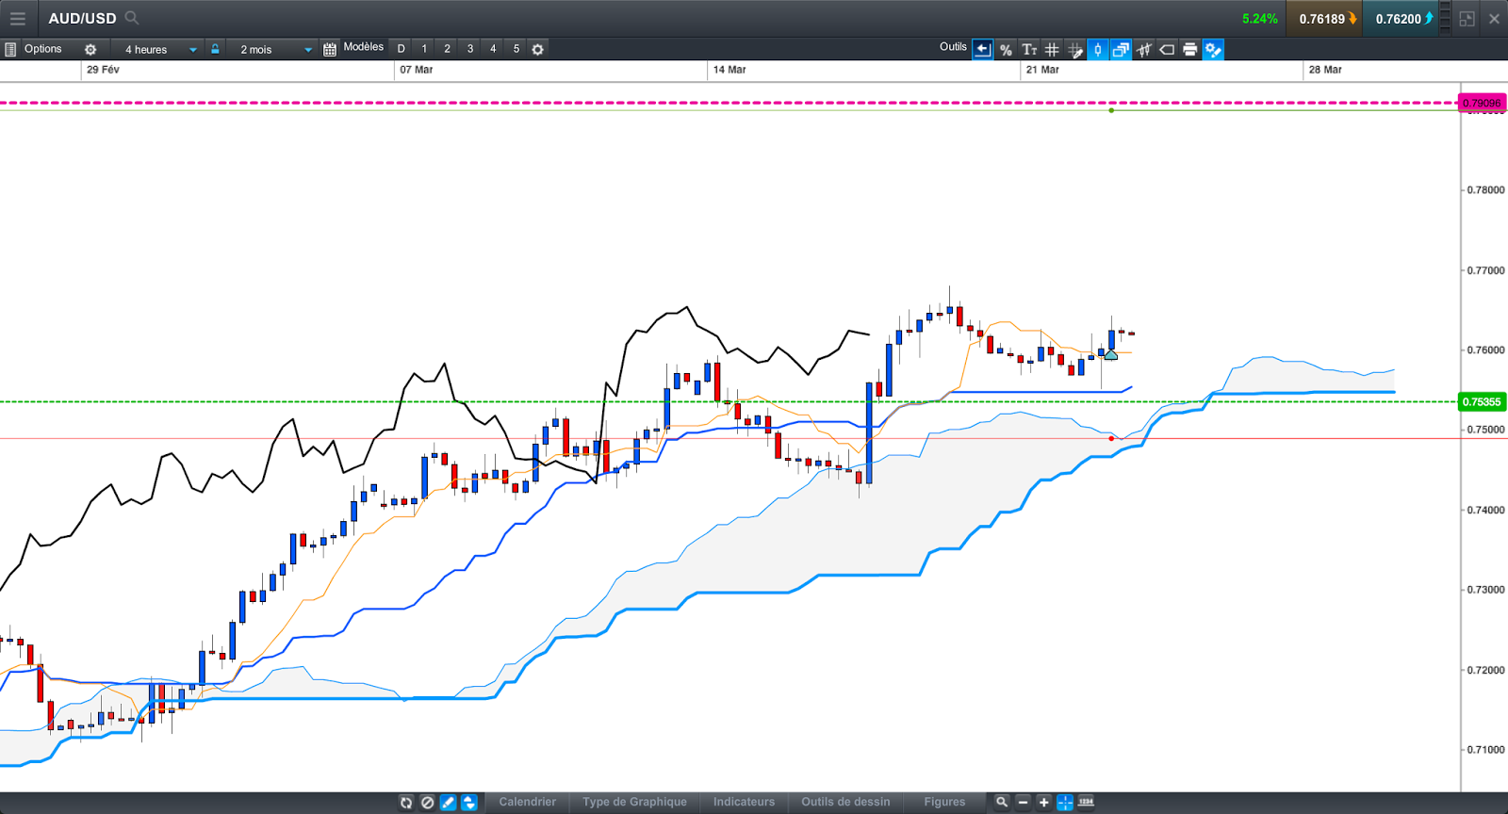Image resolution: width=1508 pixels, height=814 pixels.
Task: Open the hamburger menu beside AUD/USD
Action: point(18,18)
